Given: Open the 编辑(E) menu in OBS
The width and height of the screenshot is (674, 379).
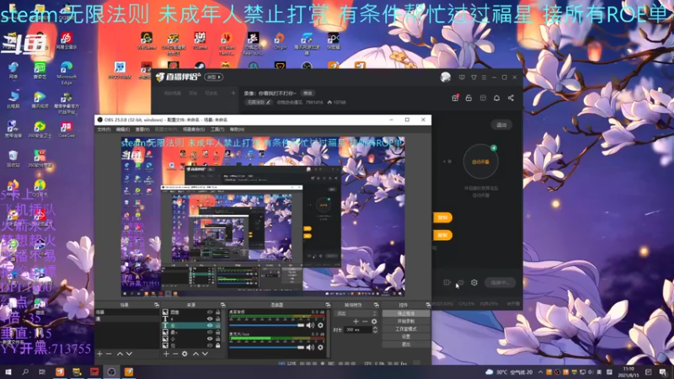Looking at the screenshot, I should (x=122, y=130).
